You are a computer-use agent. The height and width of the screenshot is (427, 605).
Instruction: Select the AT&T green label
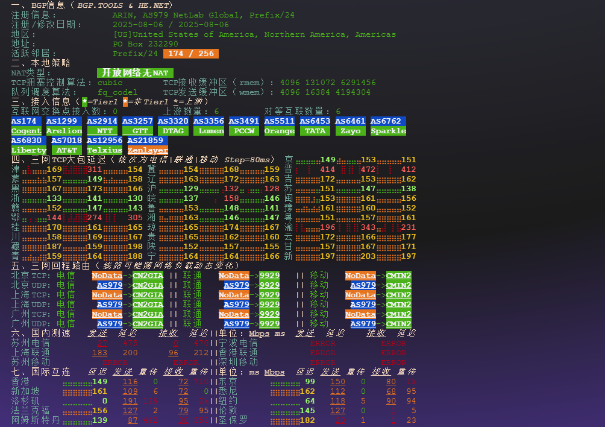tap(66, 150)
